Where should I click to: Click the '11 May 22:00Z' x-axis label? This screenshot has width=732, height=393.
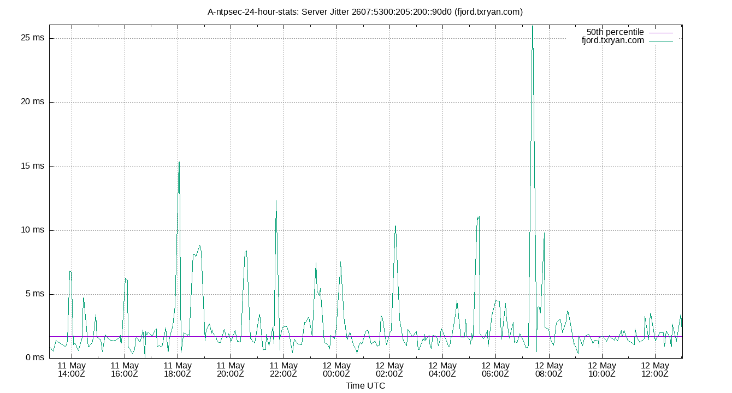pyautogui.click(x=284, y=370)
